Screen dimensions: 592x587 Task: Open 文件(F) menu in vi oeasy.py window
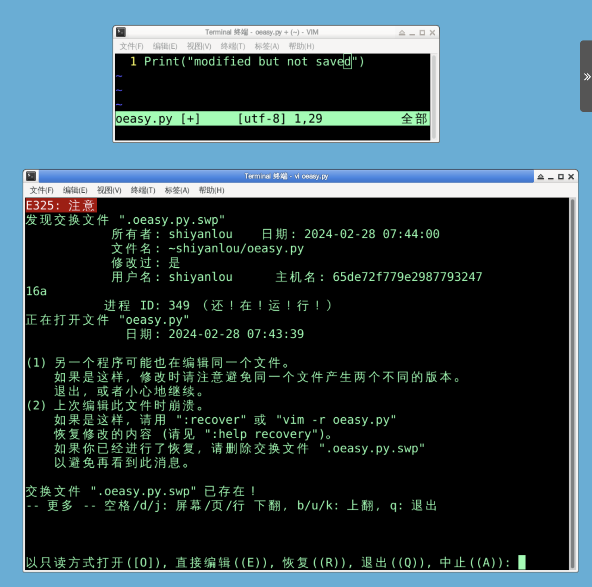point(42,190)
